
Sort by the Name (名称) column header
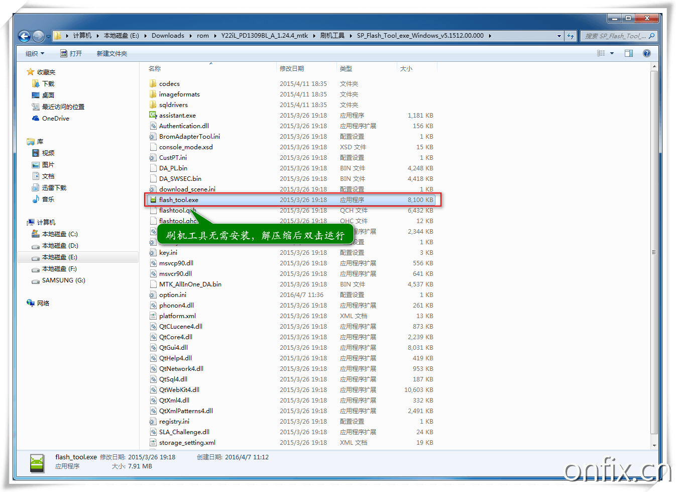coord(155,69)
